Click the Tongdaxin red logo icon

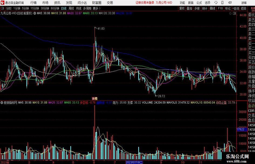click(x=2, y=3)
